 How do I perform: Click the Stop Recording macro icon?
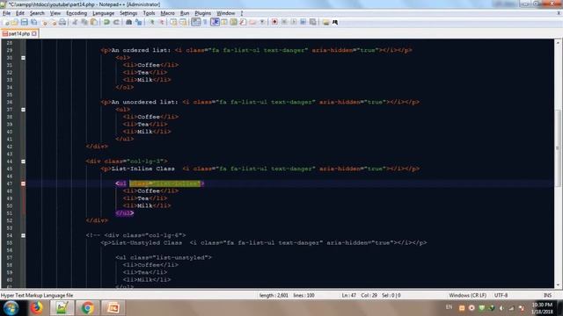[x=284, y=22]
